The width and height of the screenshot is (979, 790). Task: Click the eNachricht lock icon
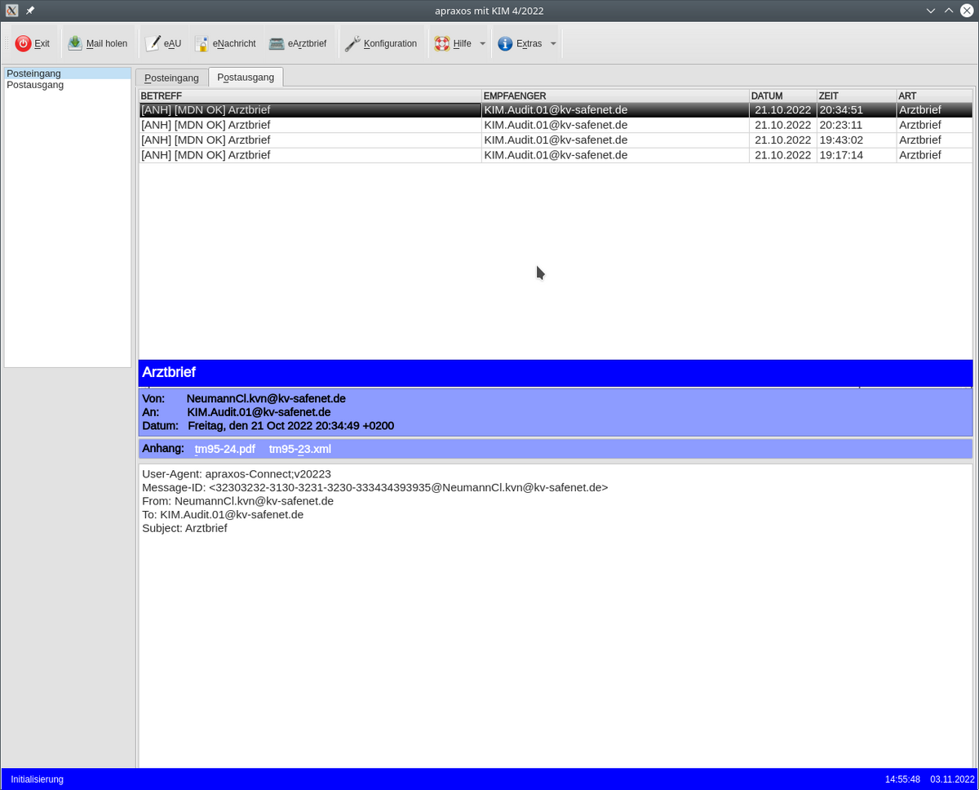(201, 43)
